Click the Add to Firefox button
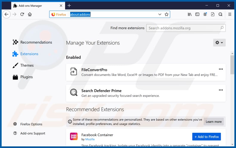 point(206,137)
